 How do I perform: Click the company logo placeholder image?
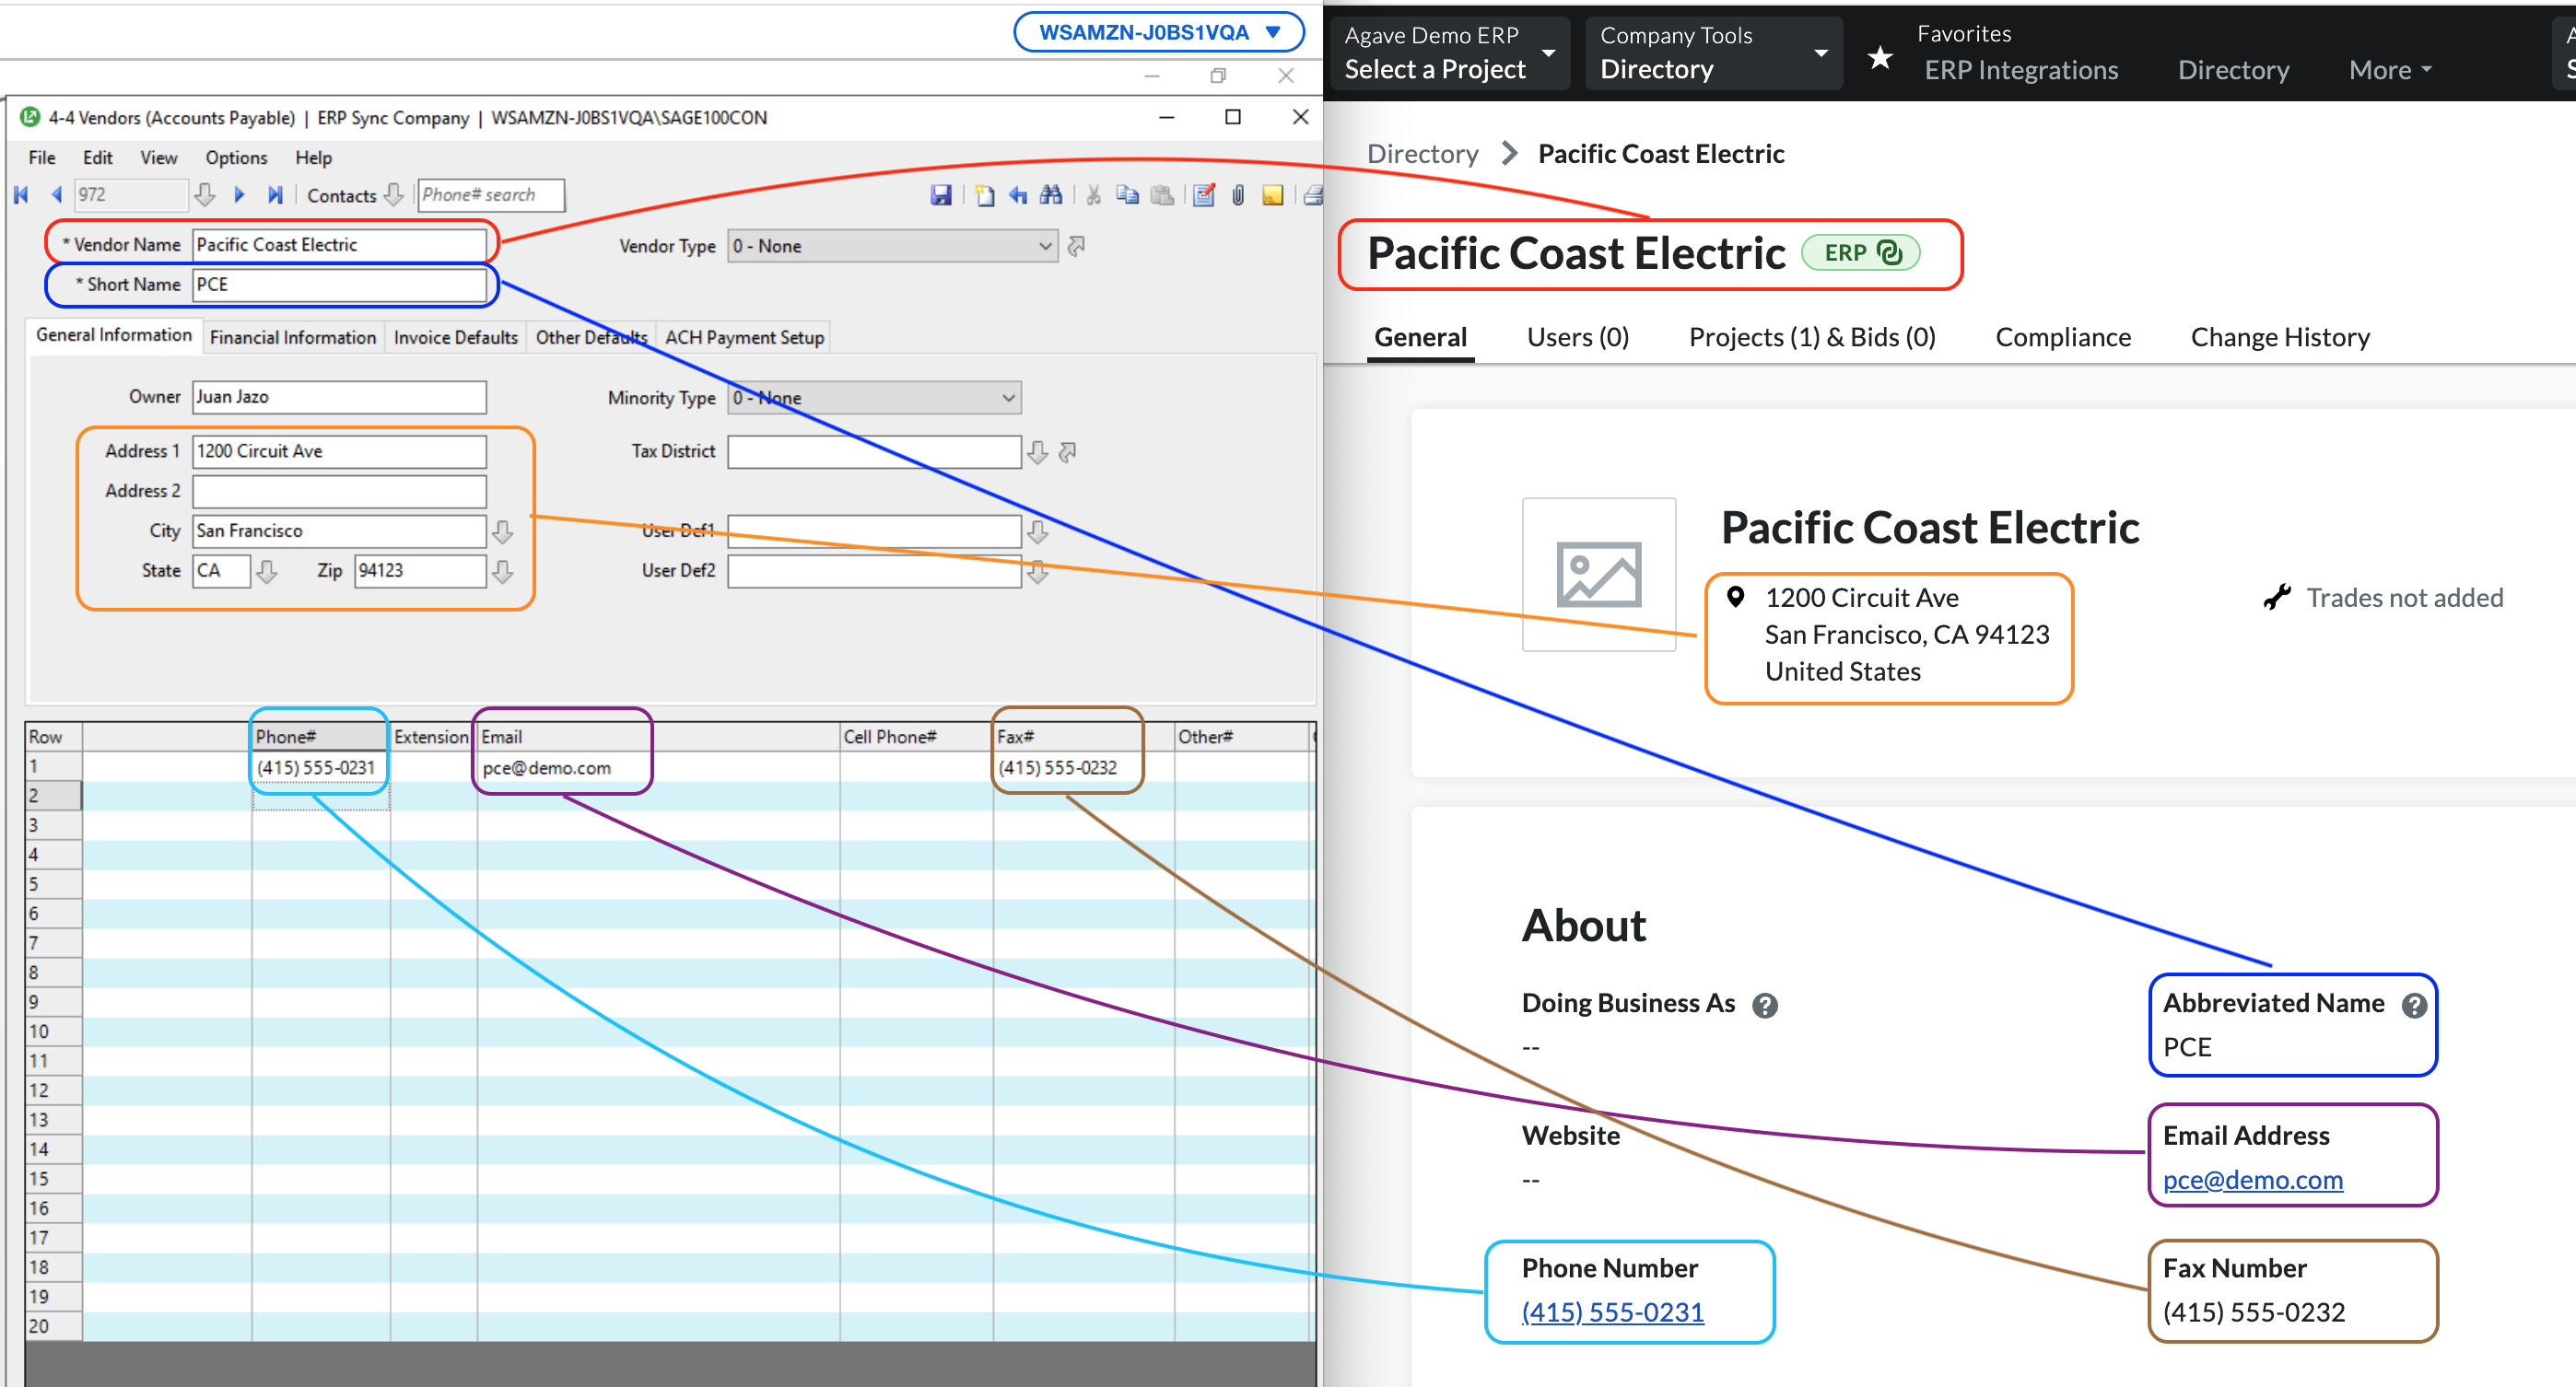[x=1598, y=575]
